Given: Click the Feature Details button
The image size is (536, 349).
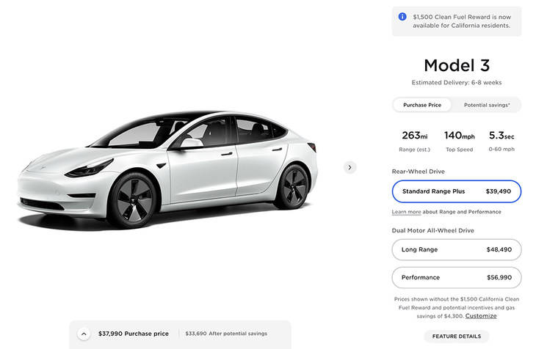Looking at the screenshot, I should click(456, 336).
